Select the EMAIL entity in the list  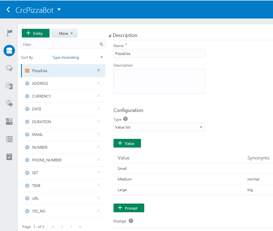38,135
